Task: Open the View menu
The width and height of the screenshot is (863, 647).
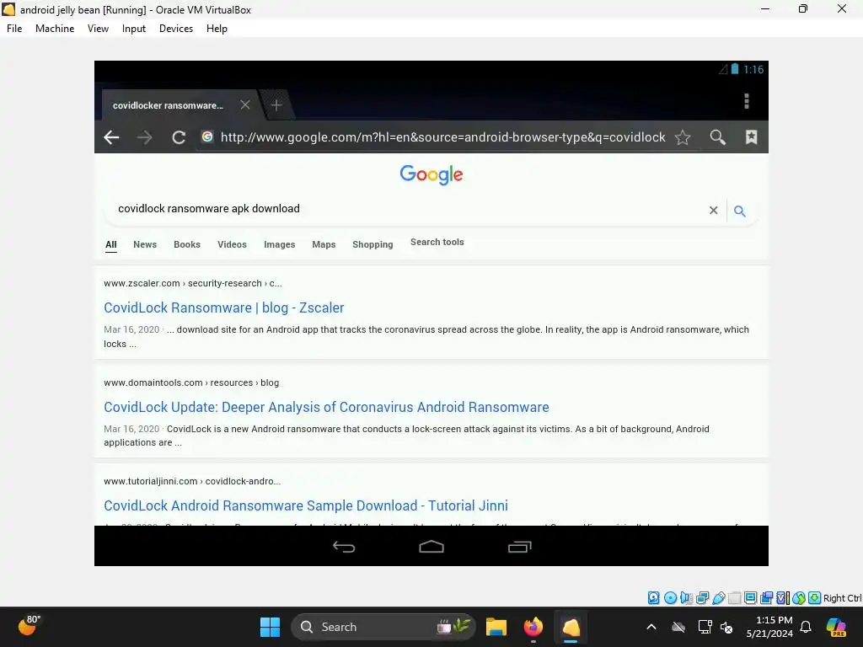Action: (x=98, y=29)
